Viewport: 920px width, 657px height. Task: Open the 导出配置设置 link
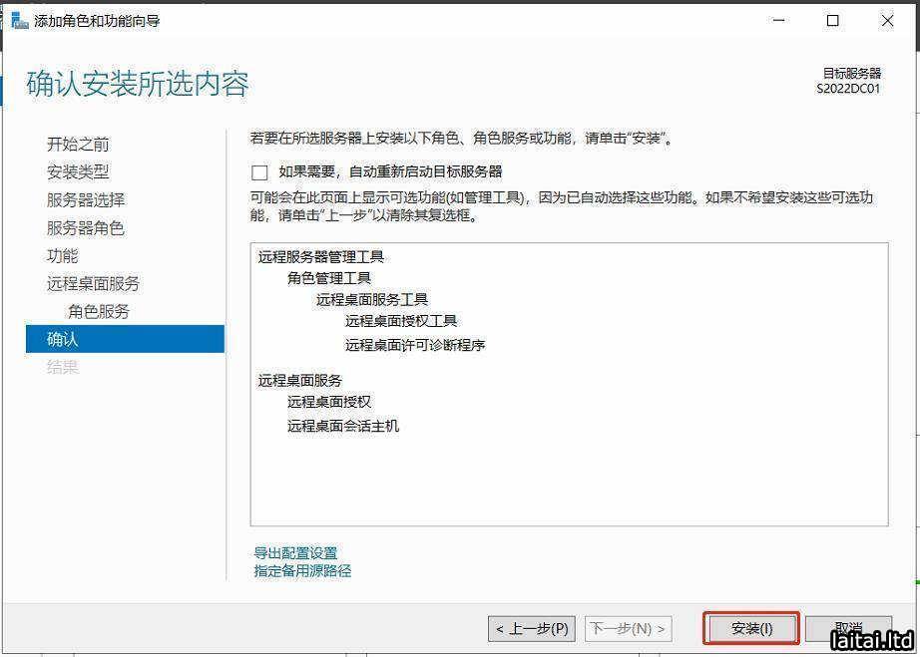(x=295, y=552)
